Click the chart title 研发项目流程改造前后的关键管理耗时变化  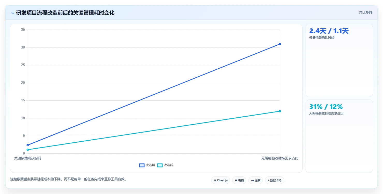pos(65,13)
